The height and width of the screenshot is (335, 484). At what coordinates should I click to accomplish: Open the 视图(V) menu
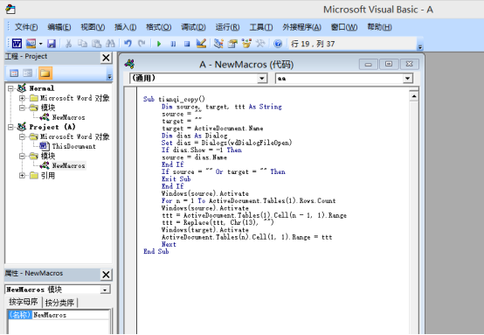(x=93, y=27)
